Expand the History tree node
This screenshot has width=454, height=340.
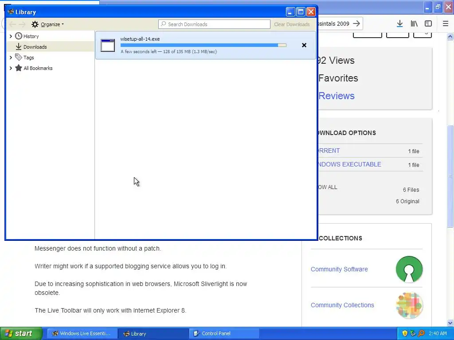pos(11,36)
